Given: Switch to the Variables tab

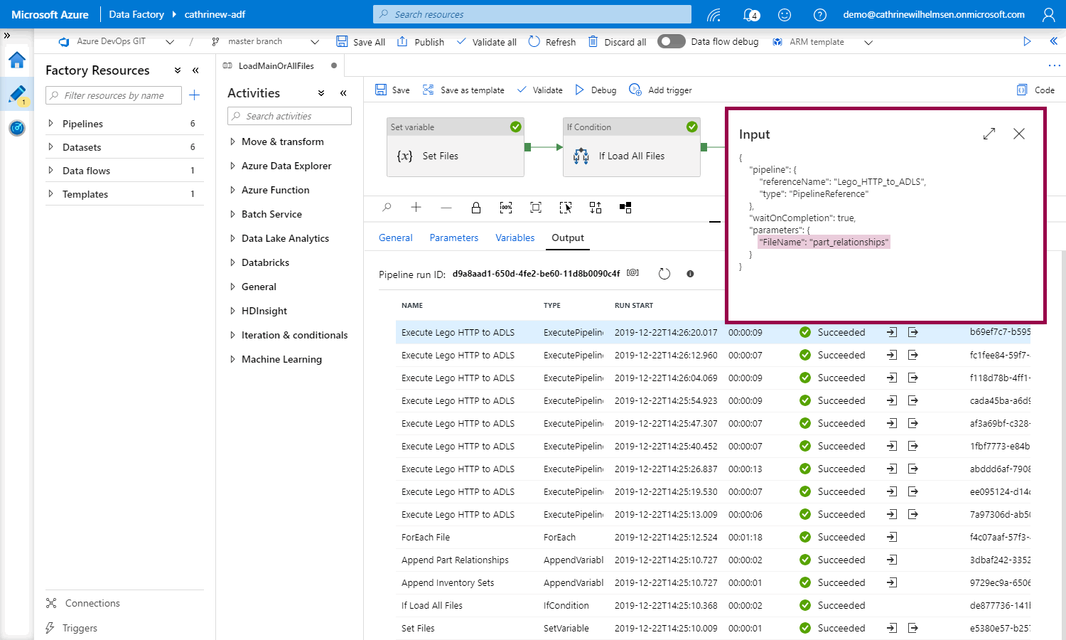Looking at the screenshot, I should pyautogui.click(x=515, y=238).
